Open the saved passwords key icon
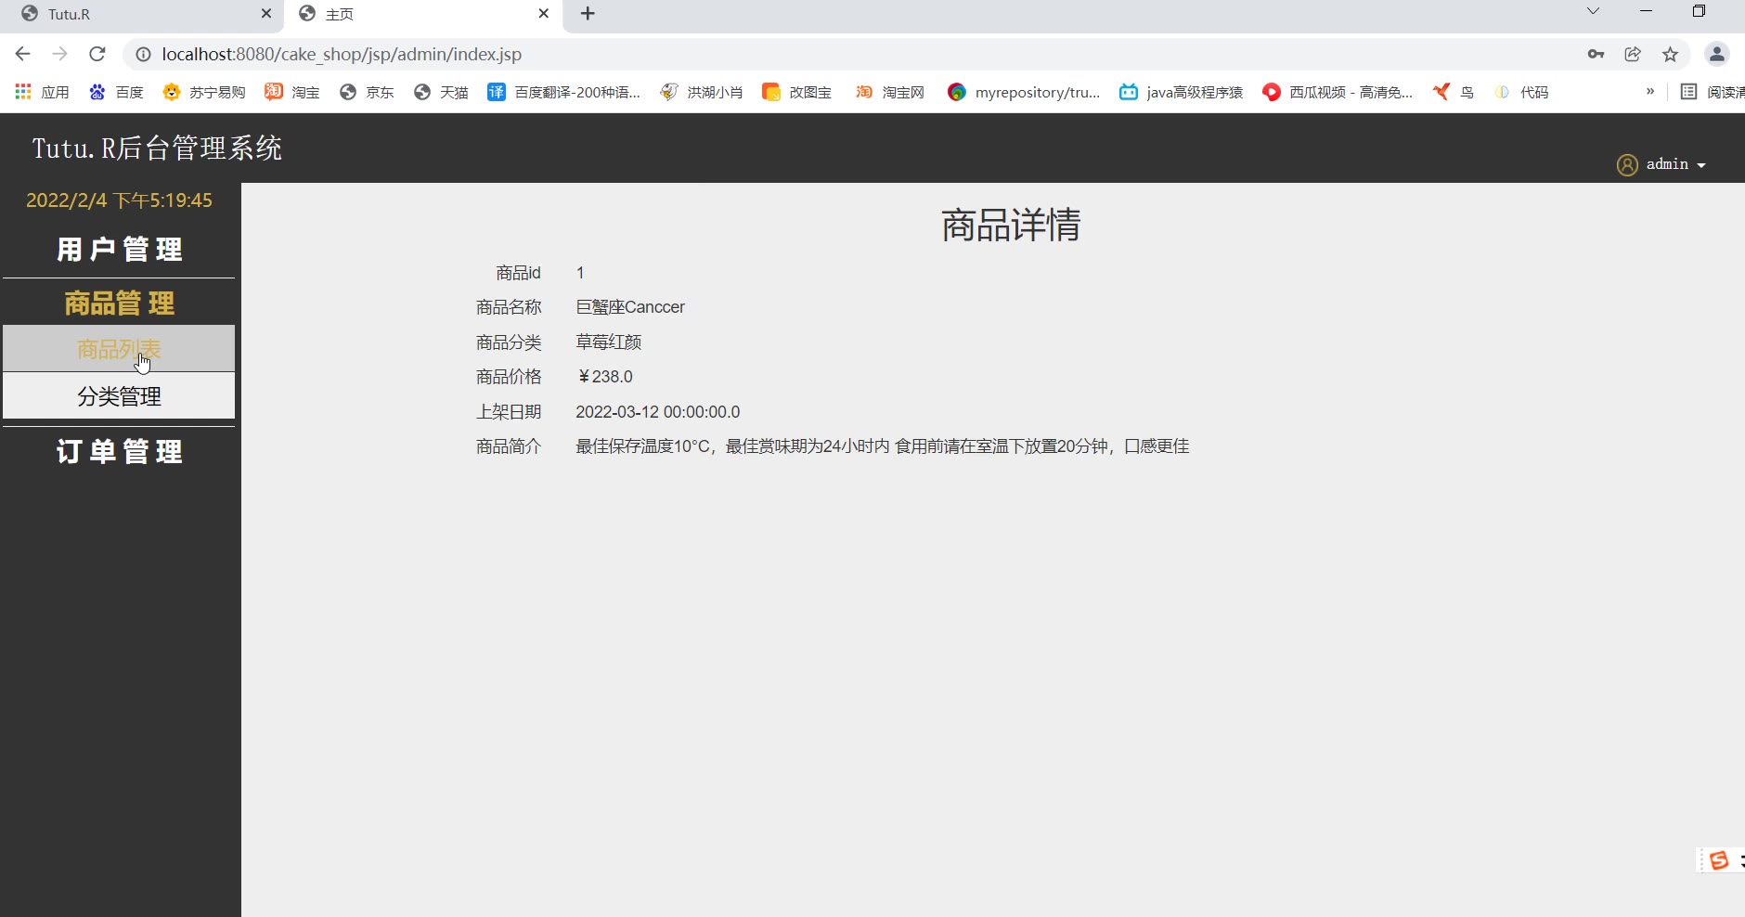Image resolution: width=1745 pixels, height=917 pixels. pos(1596,54)
